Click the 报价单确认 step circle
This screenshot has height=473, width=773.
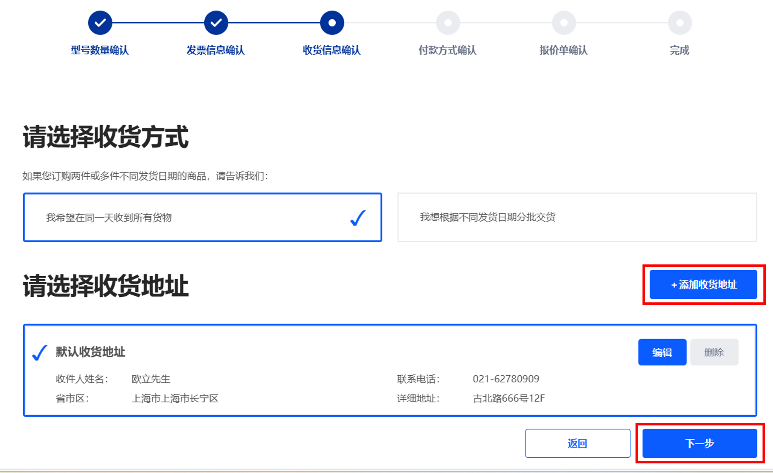click(x=564, y=23)
